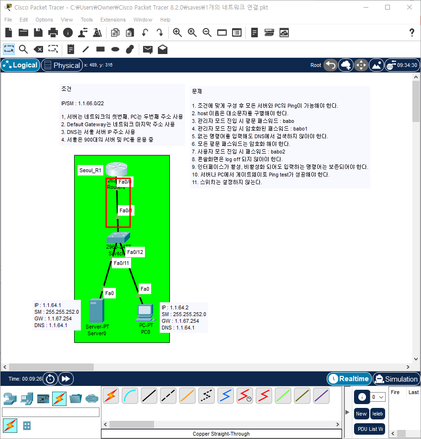Paste with clipboard Paste icon
This screenshot has width=421, height=439.
coord(130,33)
